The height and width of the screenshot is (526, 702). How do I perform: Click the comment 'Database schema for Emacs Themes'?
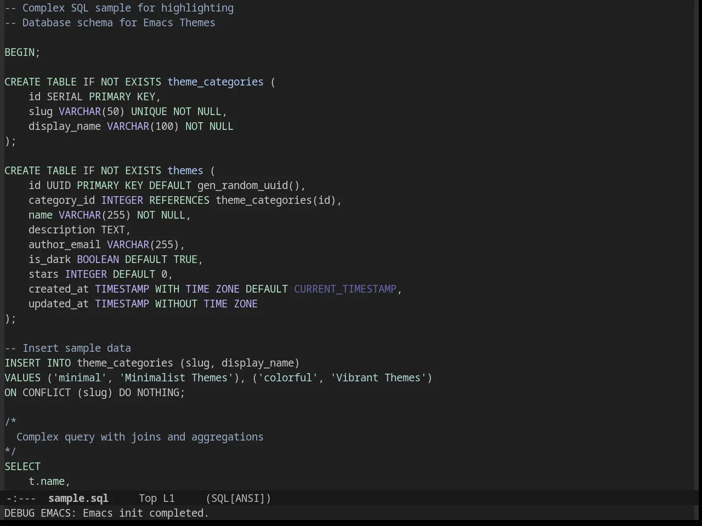pyautogui.click(x=119, y=22)
